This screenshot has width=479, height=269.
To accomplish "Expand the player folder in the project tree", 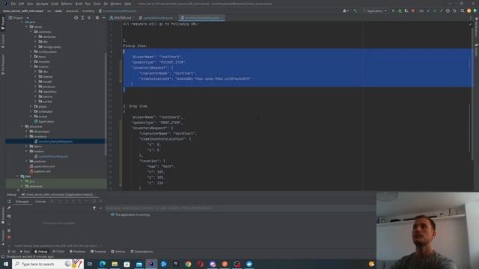I will 31,106.
